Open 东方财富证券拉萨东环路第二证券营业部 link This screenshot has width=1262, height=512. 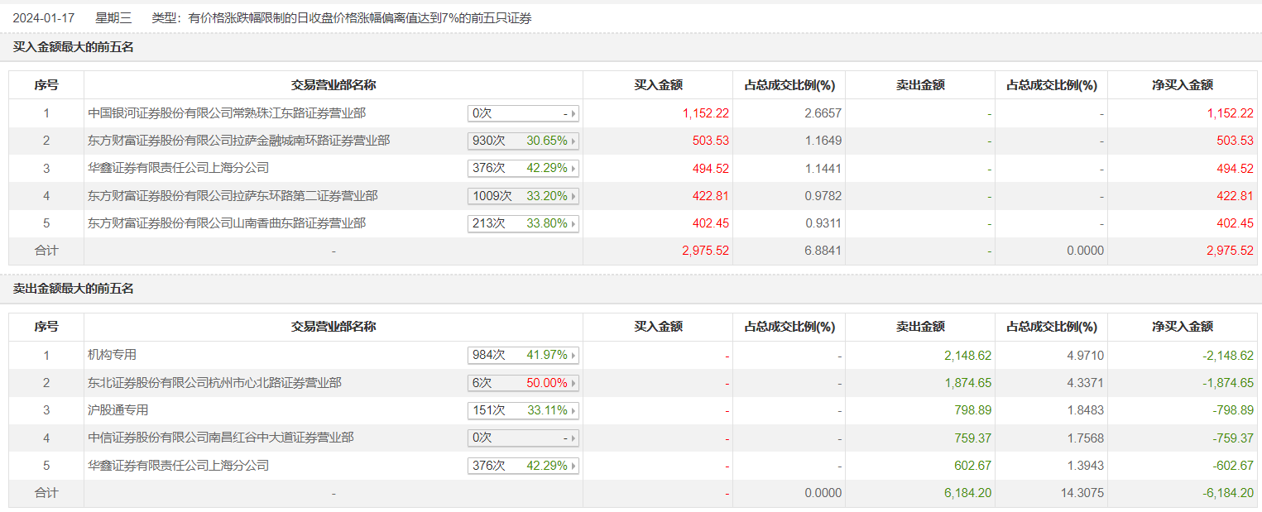click(233, 196)
